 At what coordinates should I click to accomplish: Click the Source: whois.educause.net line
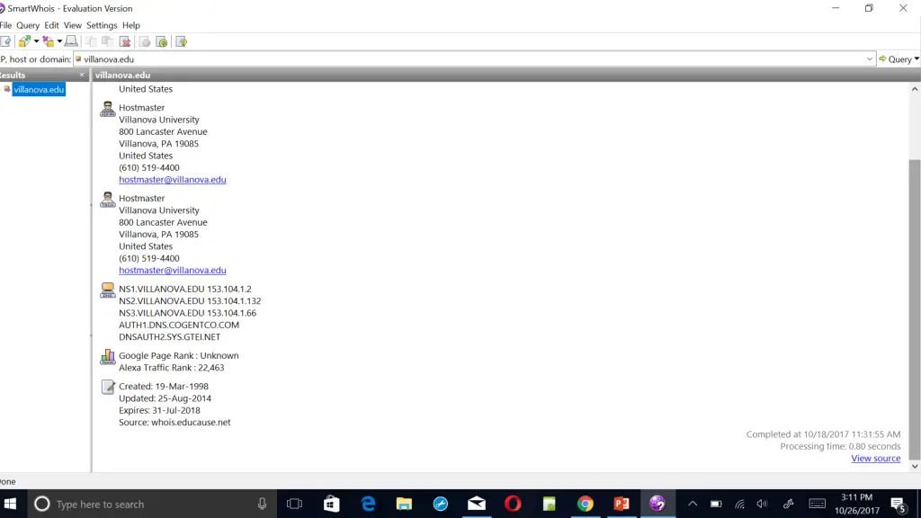(175, 423)
